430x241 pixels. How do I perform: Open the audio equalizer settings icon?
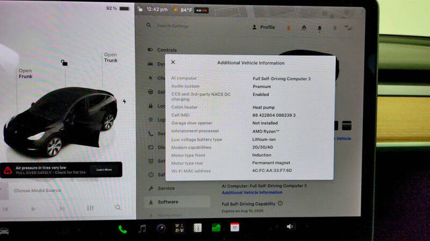[90, 208]
